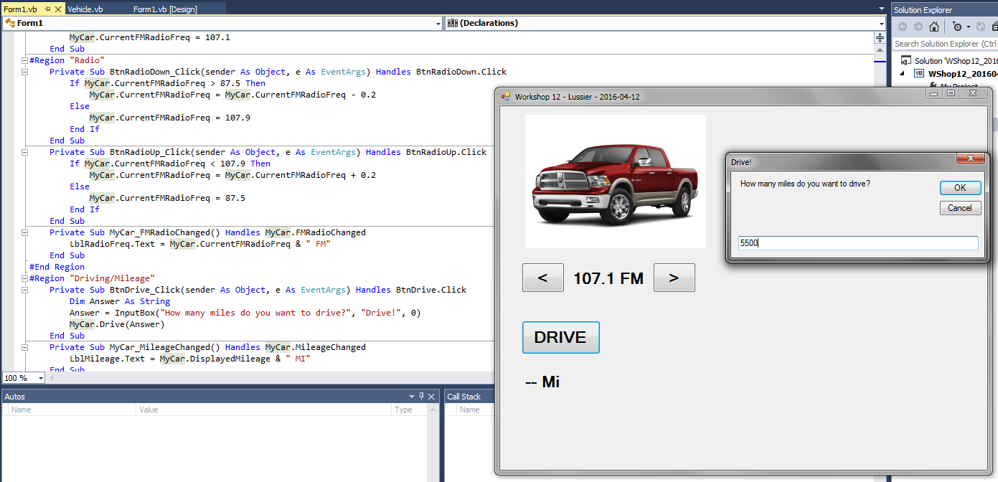Click the Solution Explorer panel title

[x=923, y=10]
